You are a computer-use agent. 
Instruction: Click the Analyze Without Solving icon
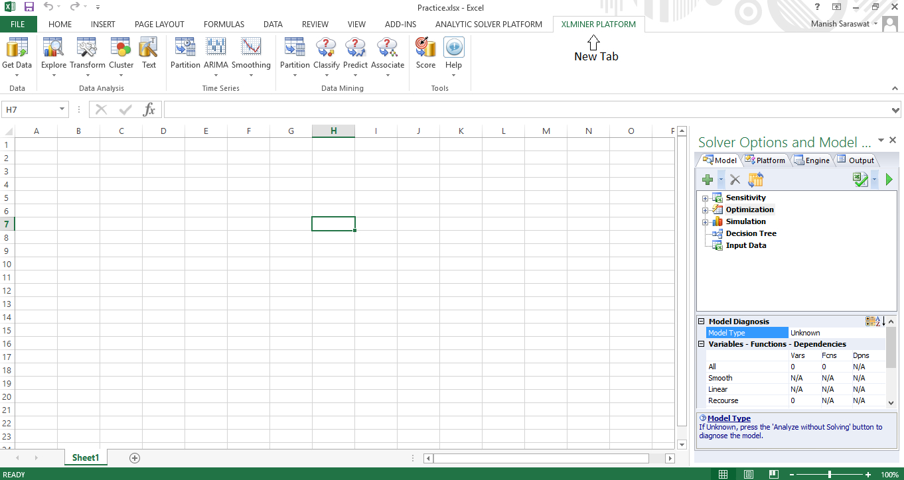pyautogui.click(x=860, y=179)
